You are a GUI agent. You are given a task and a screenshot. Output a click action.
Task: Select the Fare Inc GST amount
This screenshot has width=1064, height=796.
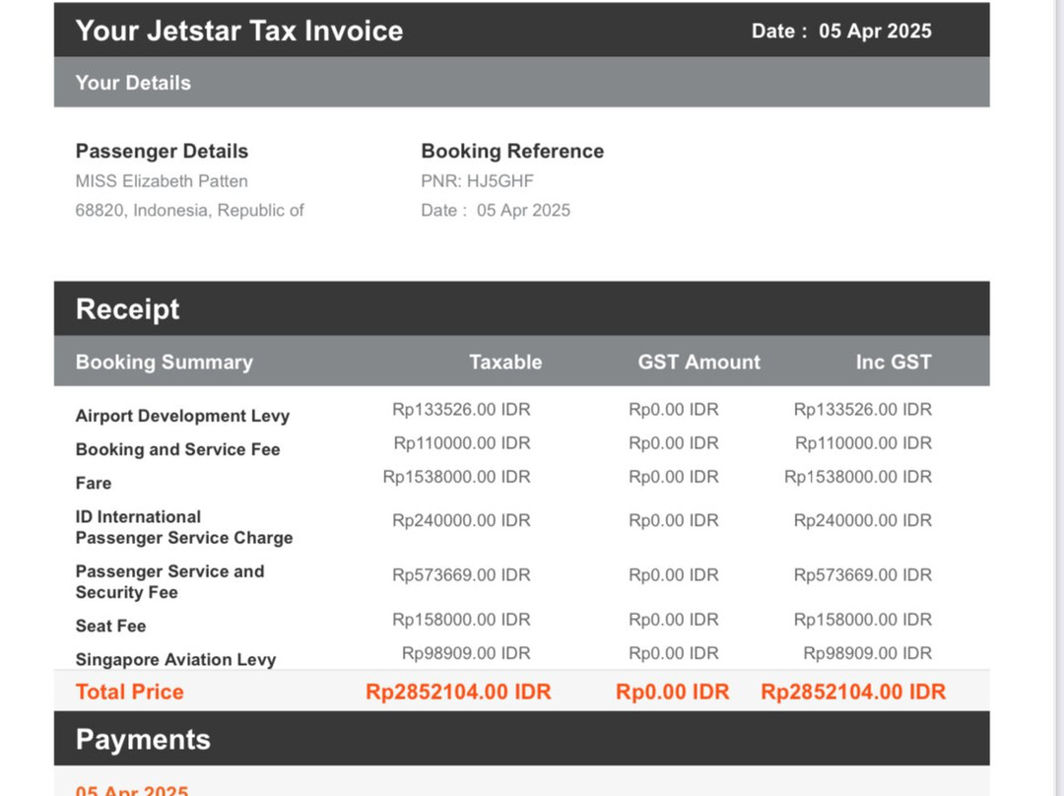pos(857,477)
